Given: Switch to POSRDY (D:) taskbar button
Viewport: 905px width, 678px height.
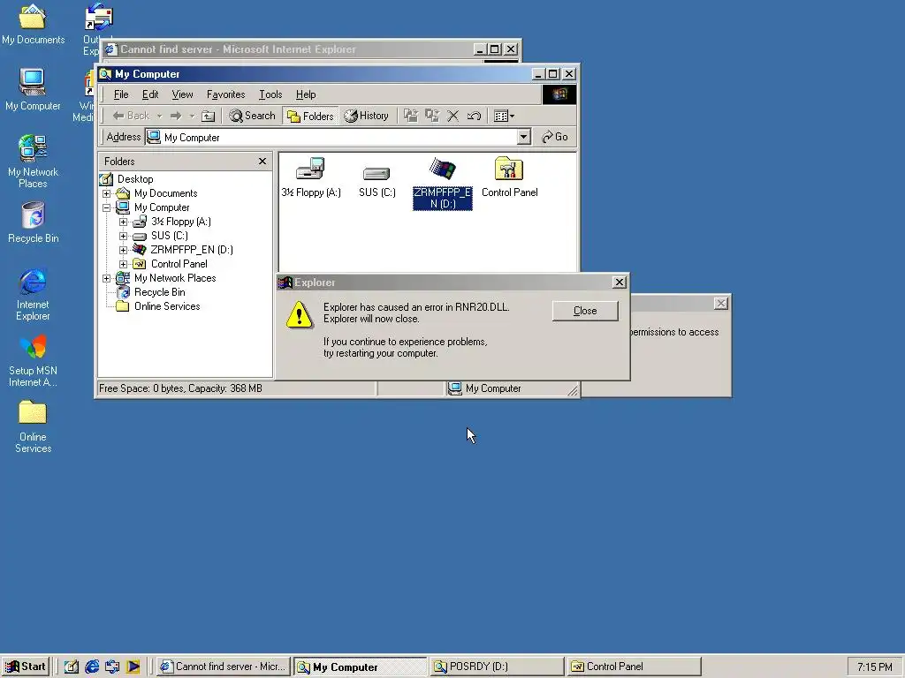Looking at the screenshot, I should pos(497,667).
